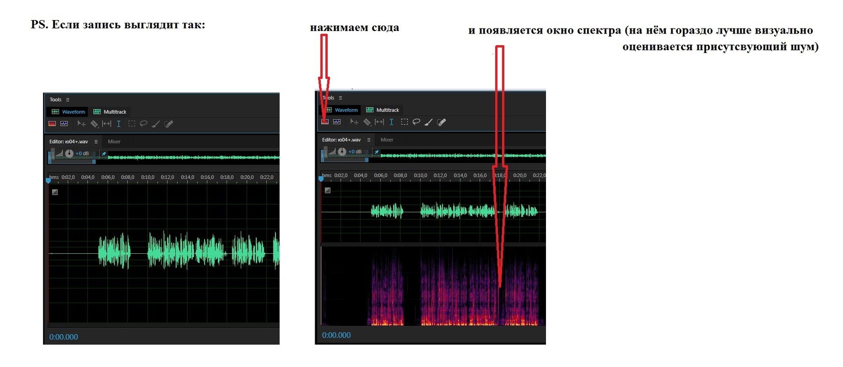
Task: Open Tools panel menu in left Audition window
Action: tap(68, 100)
